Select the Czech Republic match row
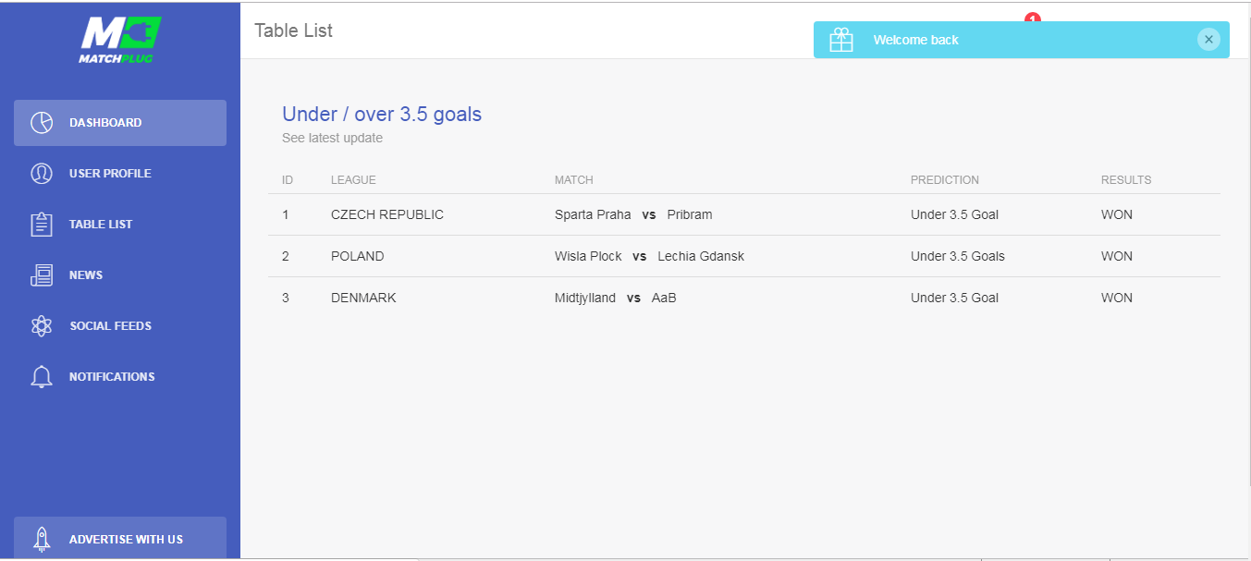Image resolution: width=1251 pixels, height=561 pixels. click(744, 214)
